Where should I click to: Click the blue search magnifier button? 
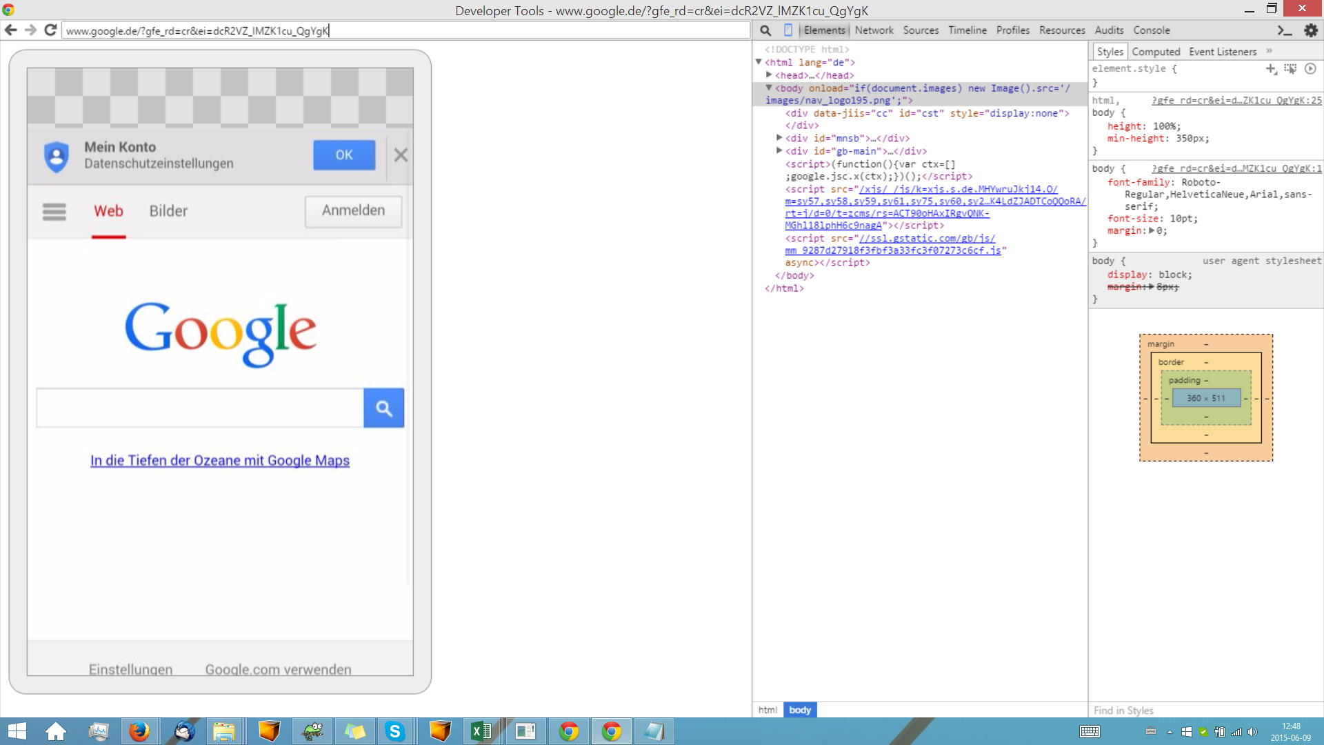coord(383,408)
